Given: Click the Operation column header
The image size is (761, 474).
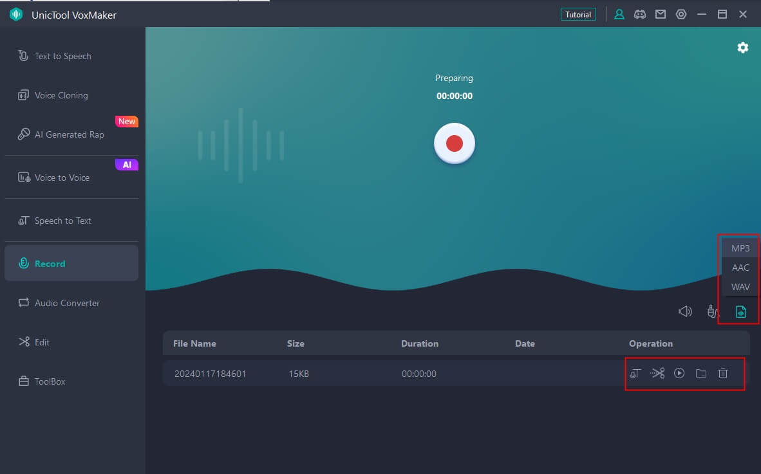Looking at the screenshot, I should click(x=651, y=343).
